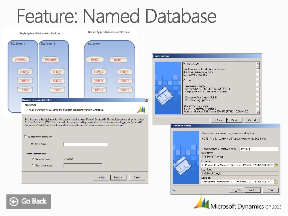Click the 'Feature: Named Database' slide heading
The height and width of the screenshot is (216, 288).
(117, 16)
